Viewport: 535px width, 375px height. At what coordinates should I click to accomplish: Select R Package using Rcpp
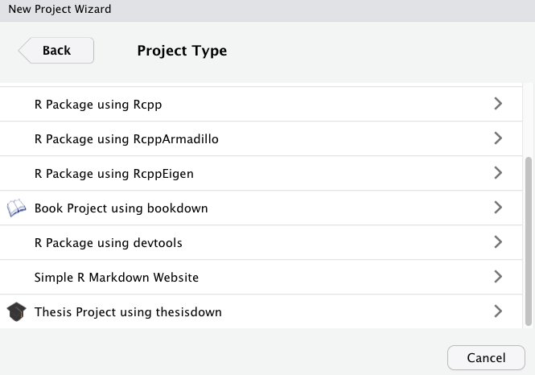[x=98, y=105]
